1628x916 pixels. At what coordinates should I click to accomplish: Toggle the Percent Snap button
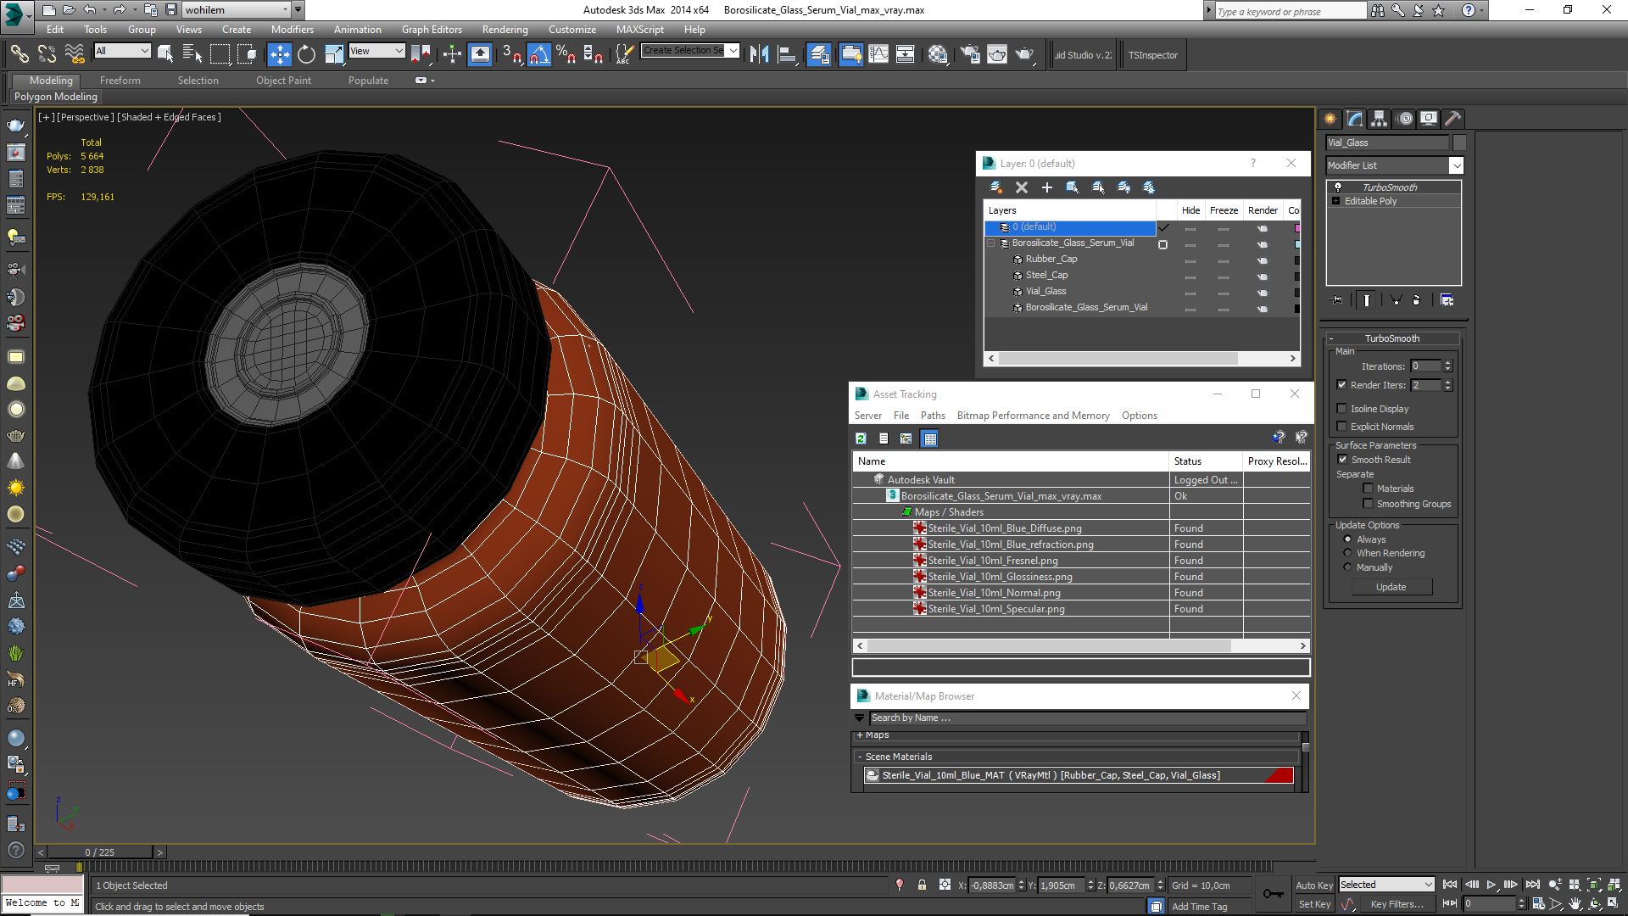[x=566, y=54]
